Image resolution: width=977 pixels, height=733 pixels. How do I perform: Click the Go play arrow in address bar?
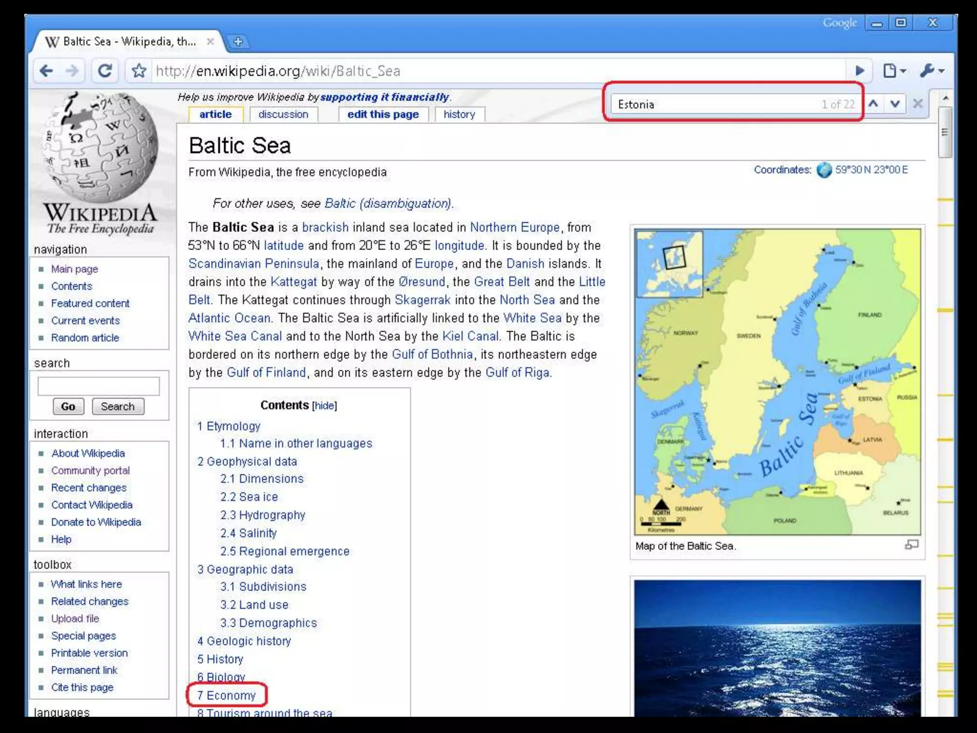(x=860, y=71)
